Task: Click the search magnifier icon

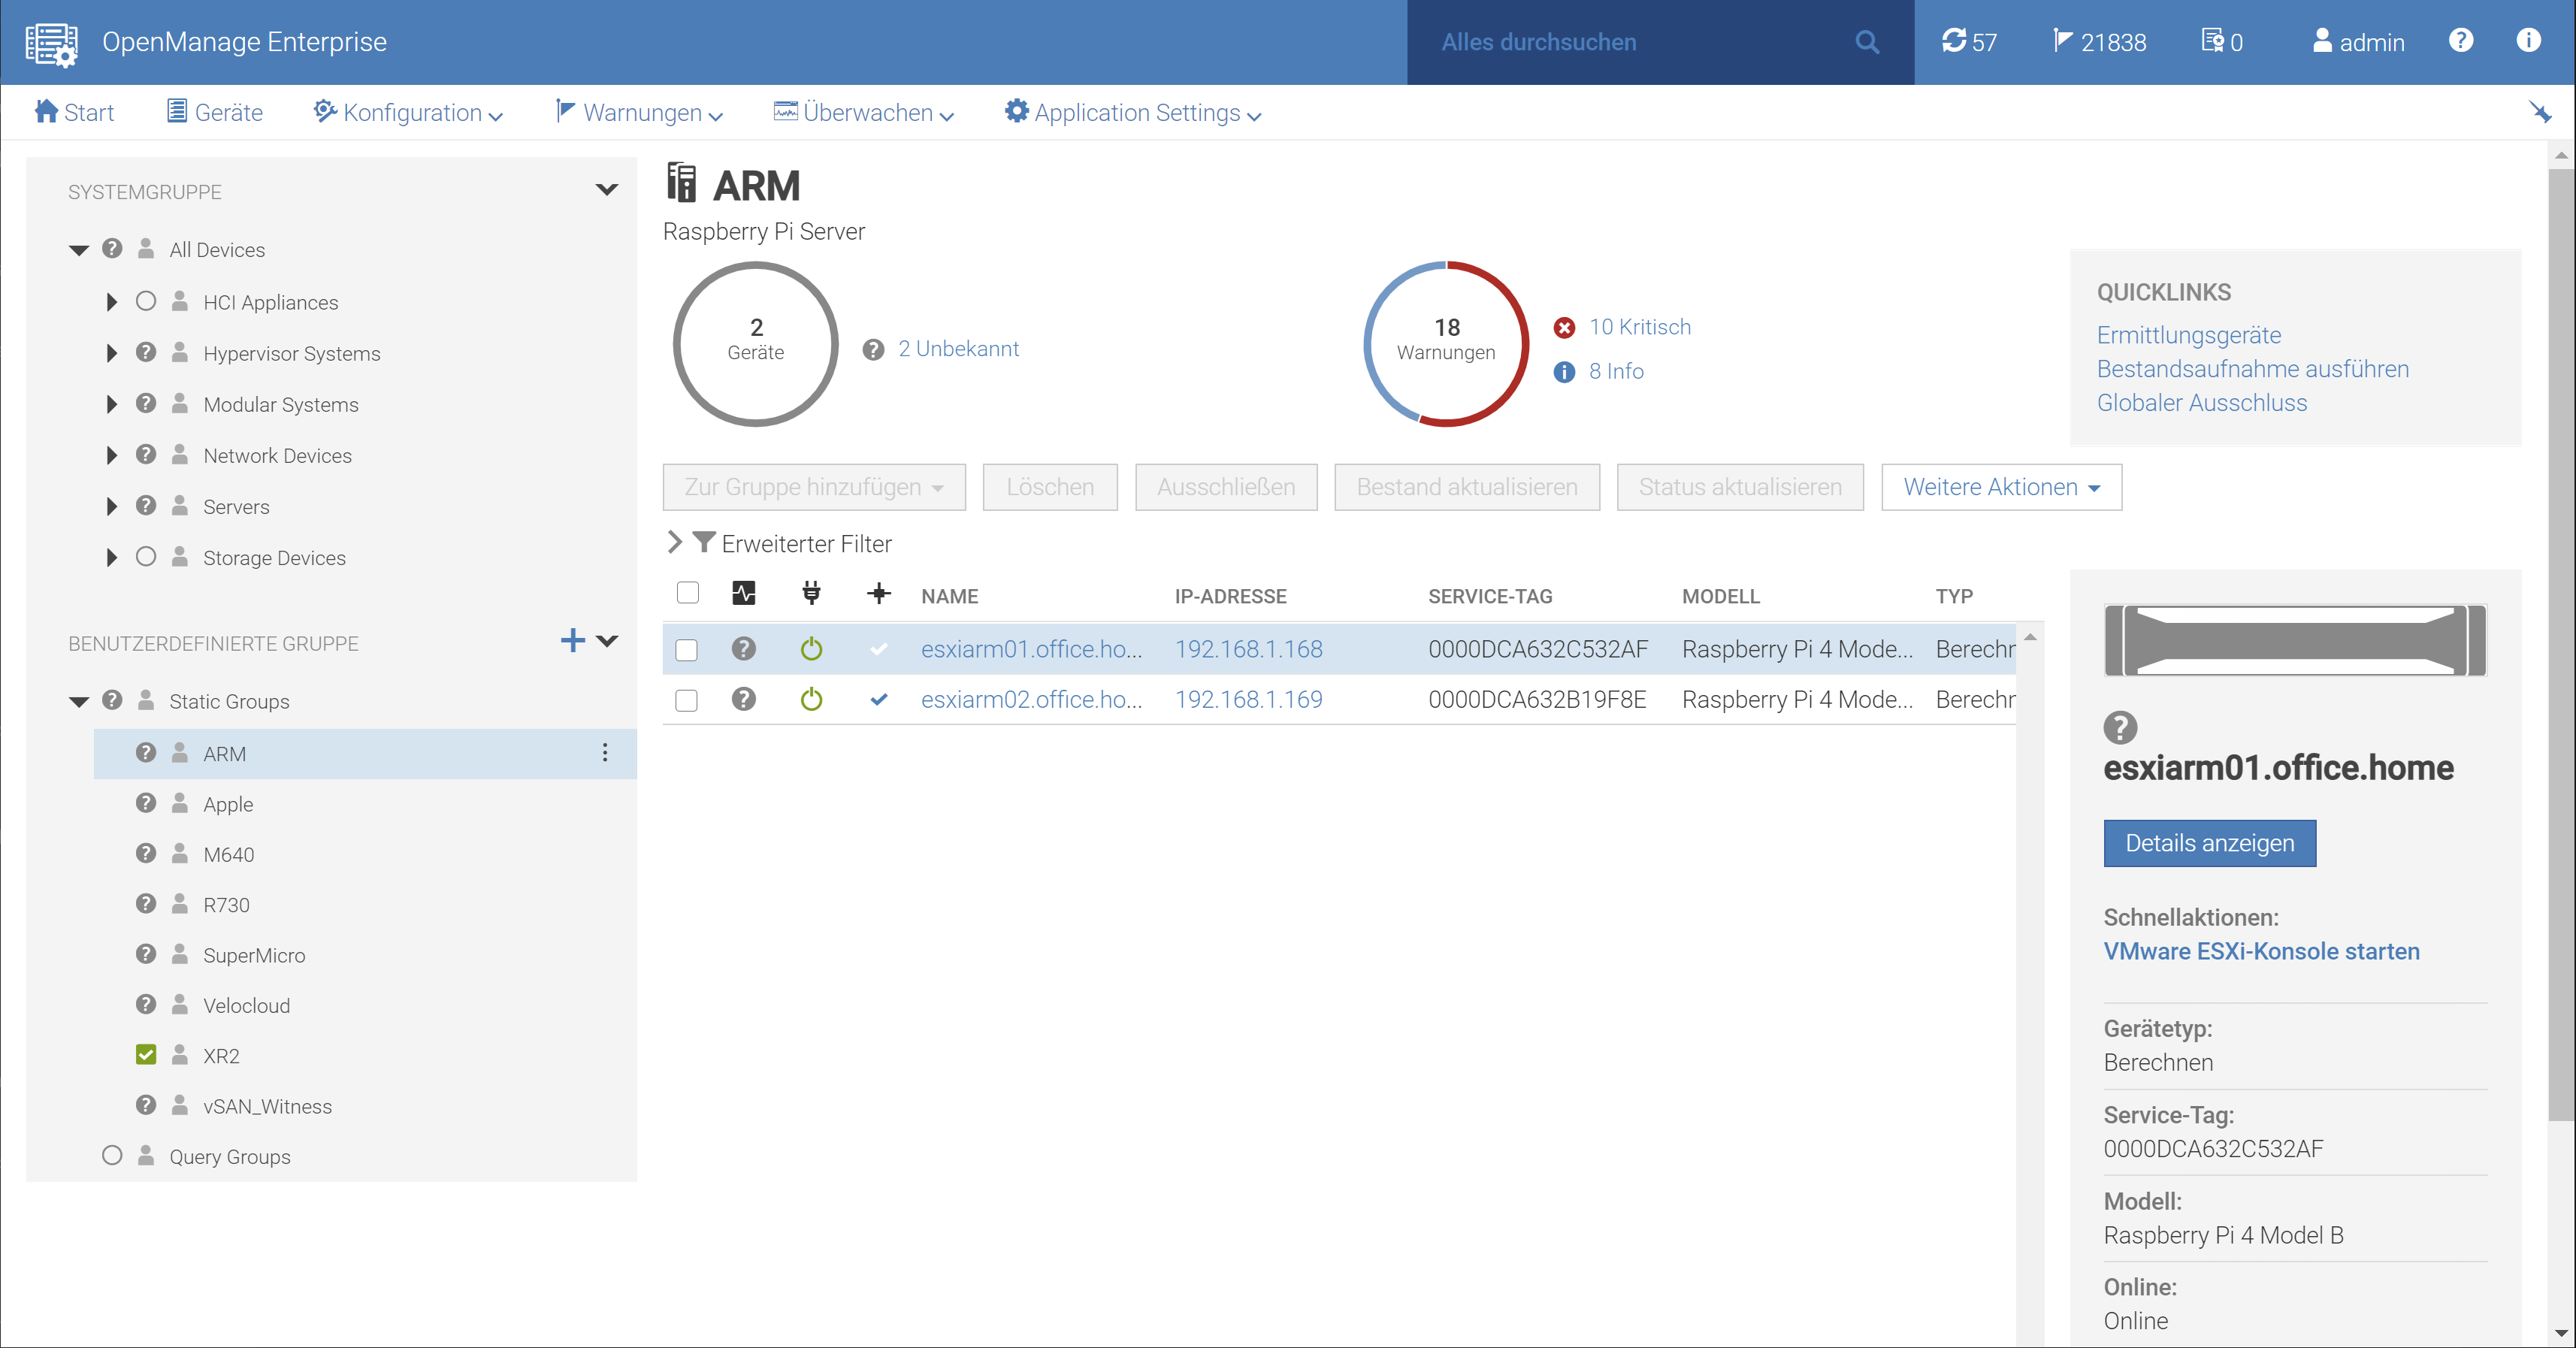Action: click(x=1866, y=42)
